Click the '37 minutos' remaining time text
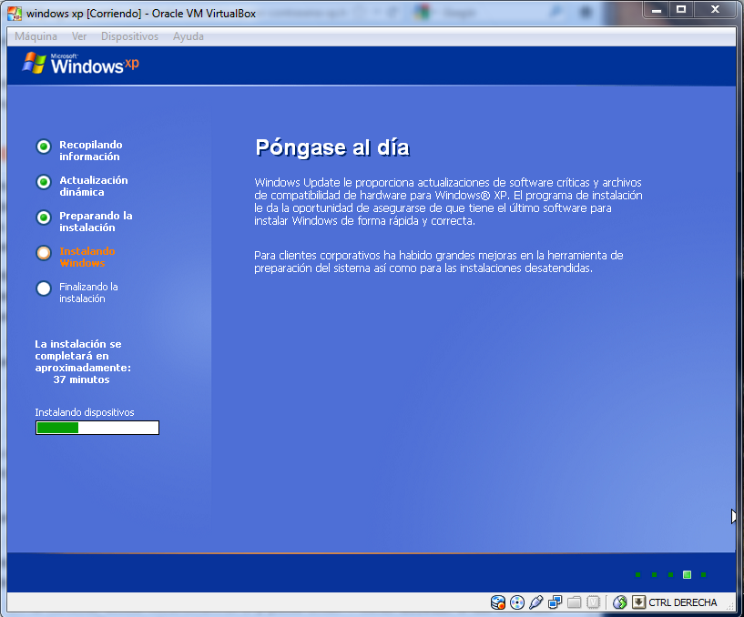744x617 pixels. (81, 379)
